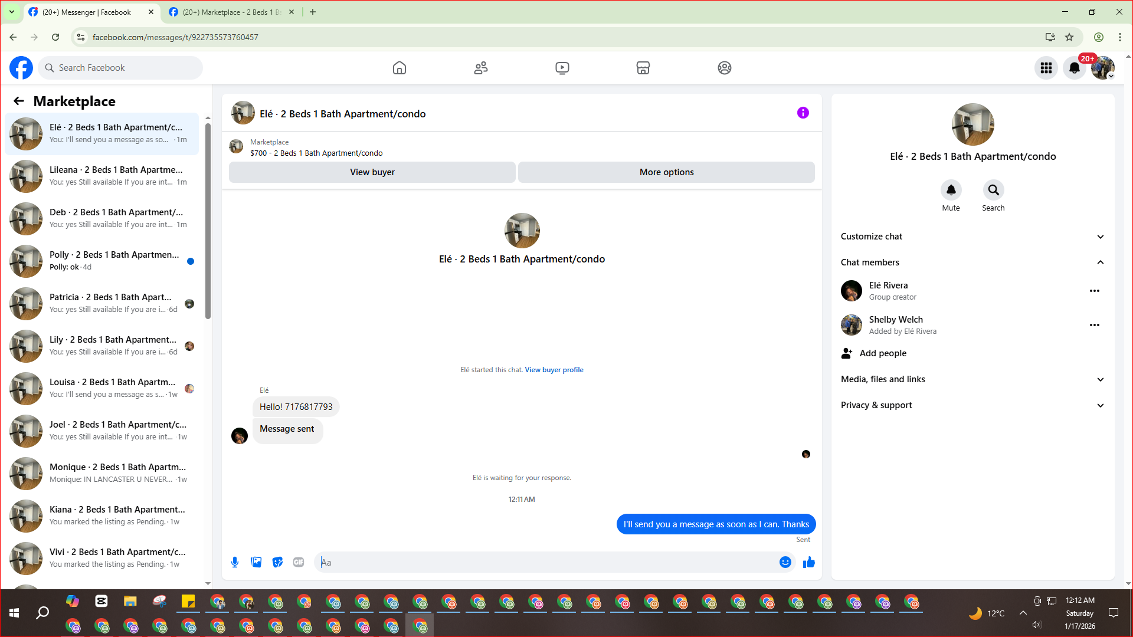Open the View buyer profile link
Image resolution: width=1133 pixels, height=637 pixels.
[554, 370]
